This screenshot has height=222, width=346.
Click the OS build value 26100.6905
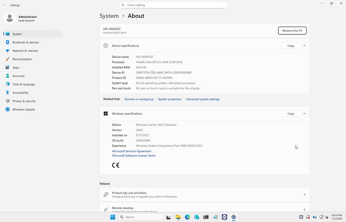[x=143, y=141]
